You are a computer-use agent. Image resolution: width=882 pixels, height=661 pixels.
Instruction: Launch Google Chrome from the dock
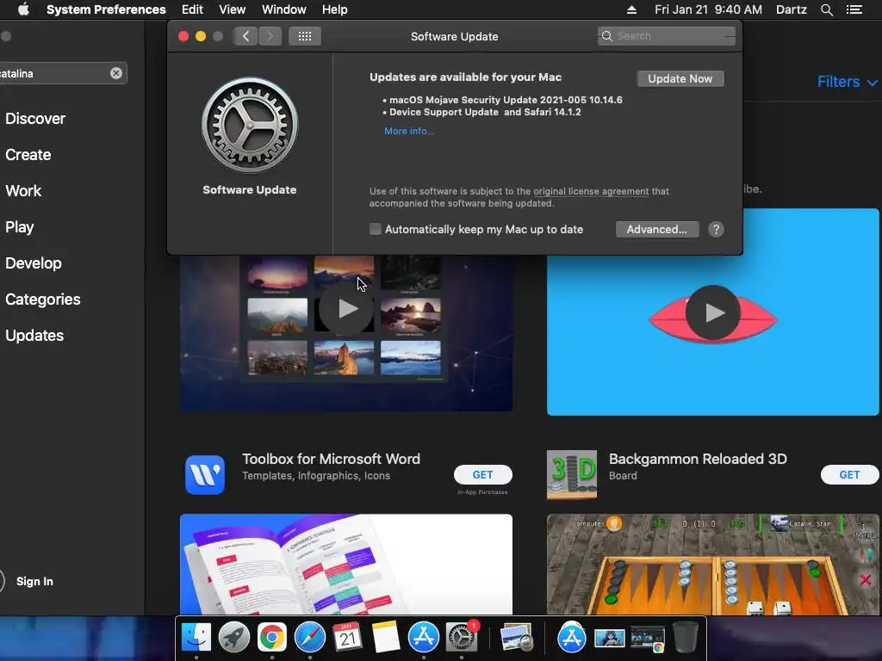pyautogui.click(x=271, y=638)
